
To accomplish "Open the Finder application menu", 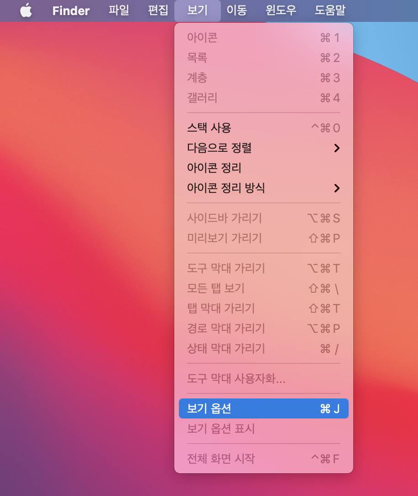I will click(x=71, y=11).
